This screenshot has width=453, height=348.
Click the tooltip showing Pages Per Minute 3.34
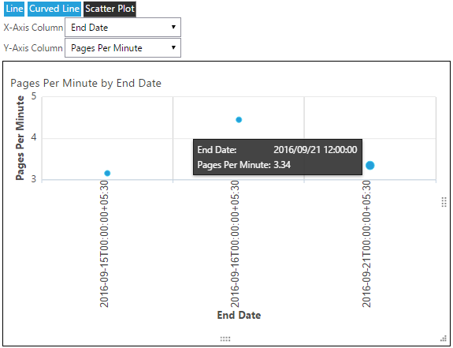[x=277, y=157]
